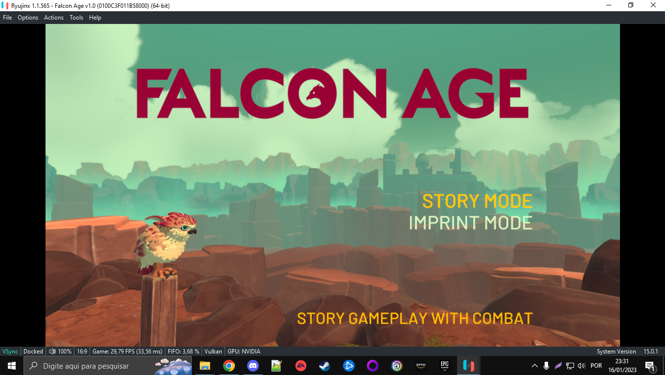
Task: Open the Help menu
Action: tap(95, 18)
